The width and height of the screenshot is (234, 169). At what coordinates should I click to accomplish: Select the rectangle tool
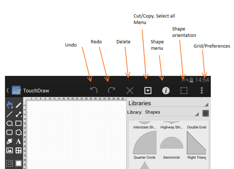[x=19, y=123]
